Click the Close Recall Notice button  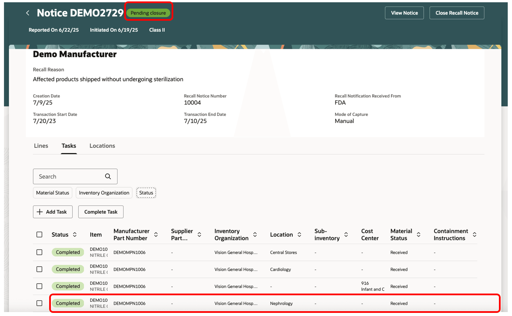(x=457, y=13)
